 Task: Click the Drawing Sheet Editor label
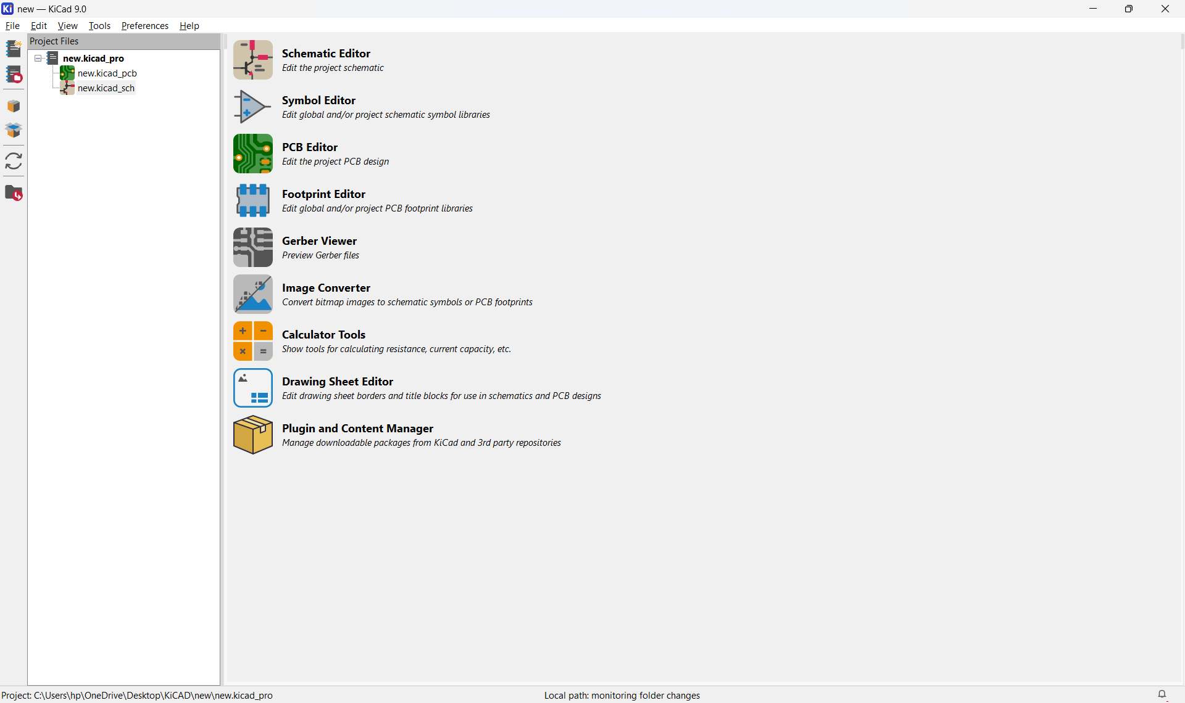click(337, 381)
